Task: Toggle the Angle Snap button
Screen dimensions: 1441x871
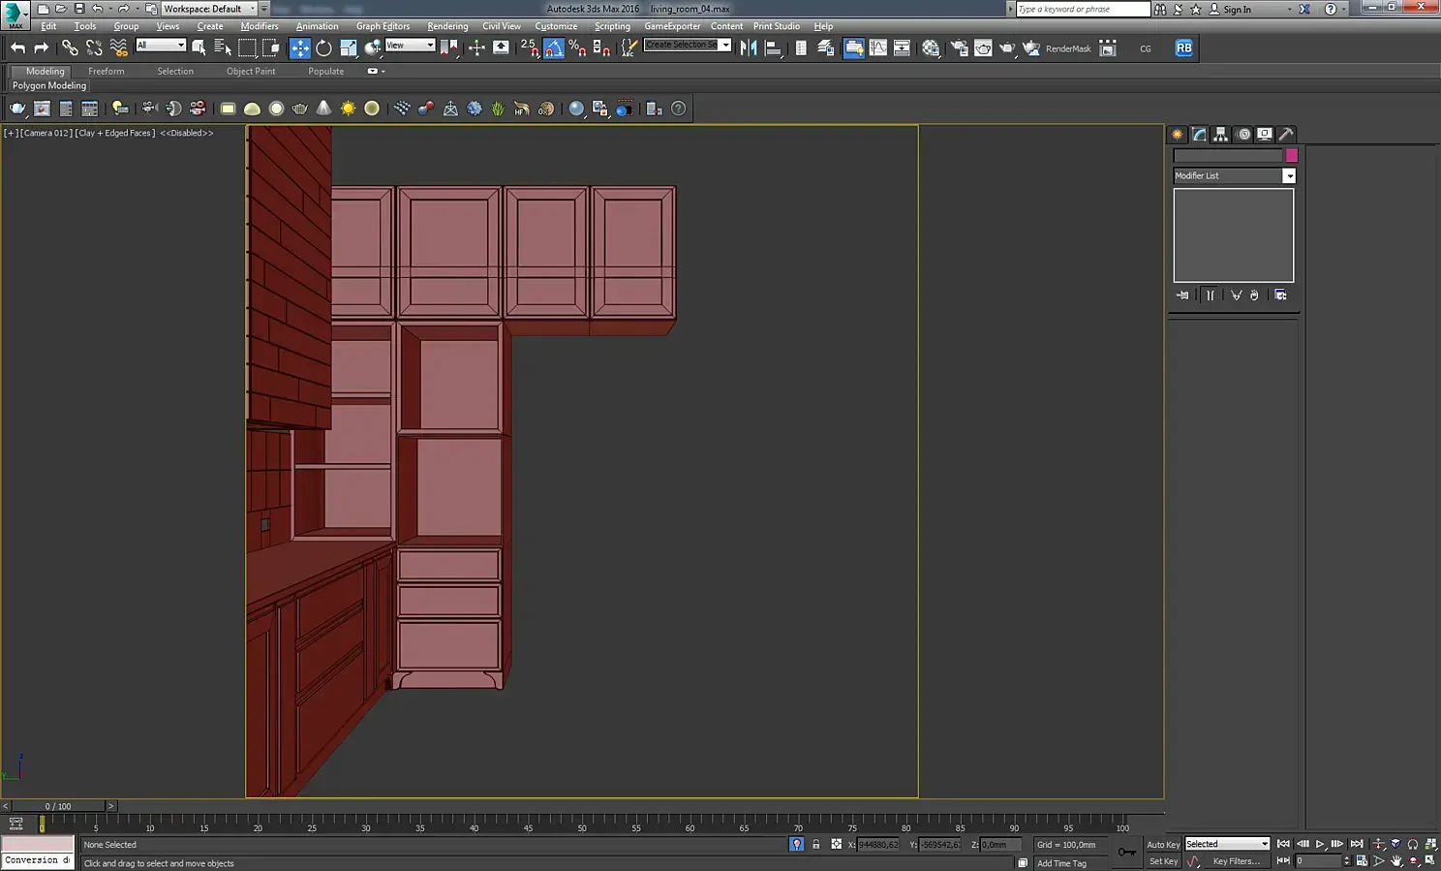Action: coord(554,48)
